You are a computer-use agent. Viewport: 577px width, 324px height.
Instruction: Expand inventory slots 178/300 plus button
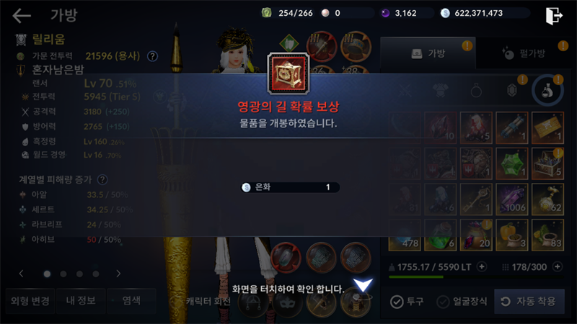pyautogui.click(x=558, y=266)
